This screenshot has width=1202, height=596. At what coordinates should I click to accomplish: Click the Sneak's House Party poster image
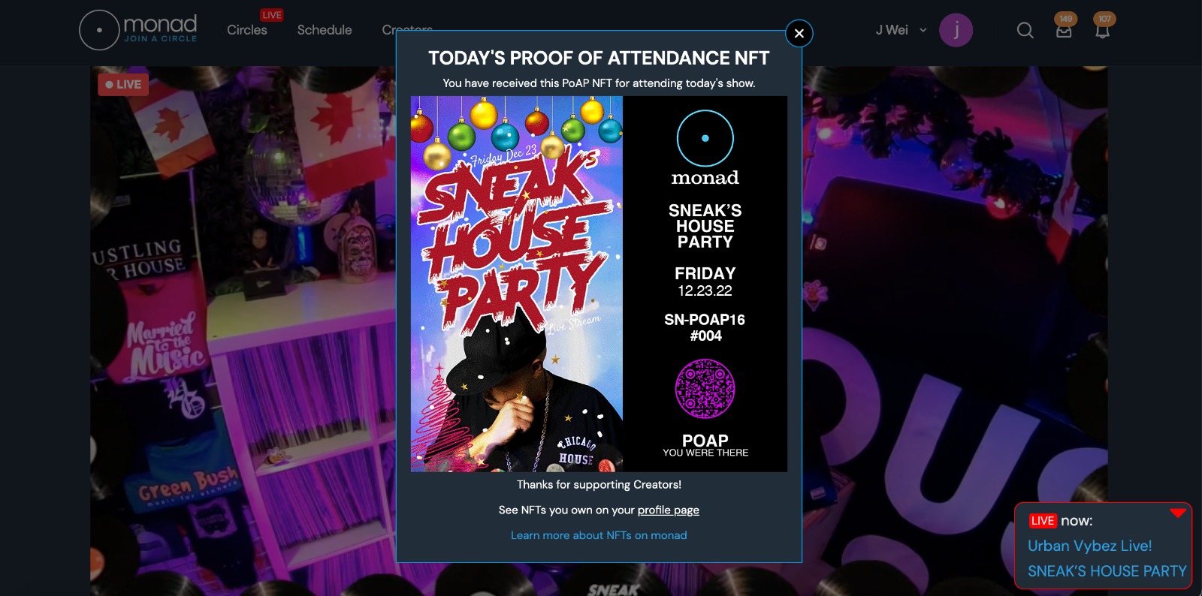pyautogui.click(x=517, y=284)
